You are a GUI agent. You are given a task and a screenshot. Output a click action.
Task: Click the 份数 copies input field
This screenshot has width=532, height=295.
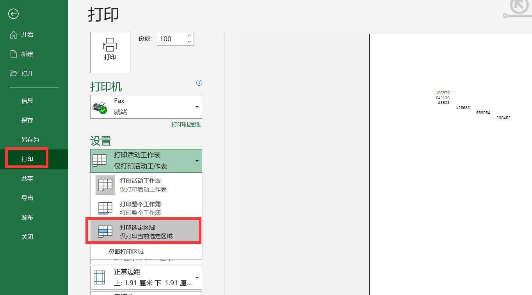(x=172, y=39)
